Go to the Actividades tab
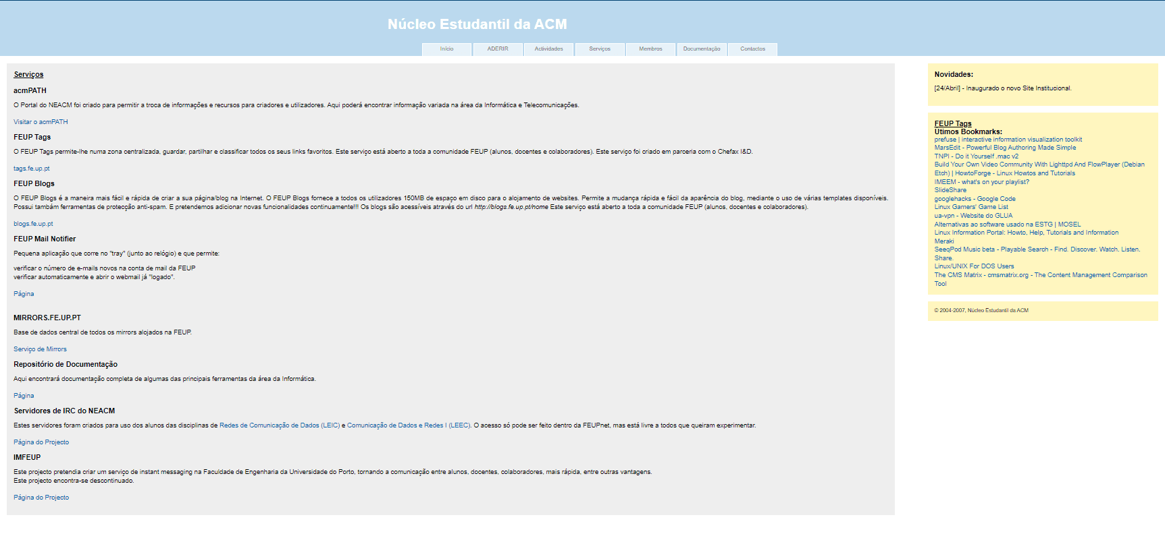 [x=548, y=49]
